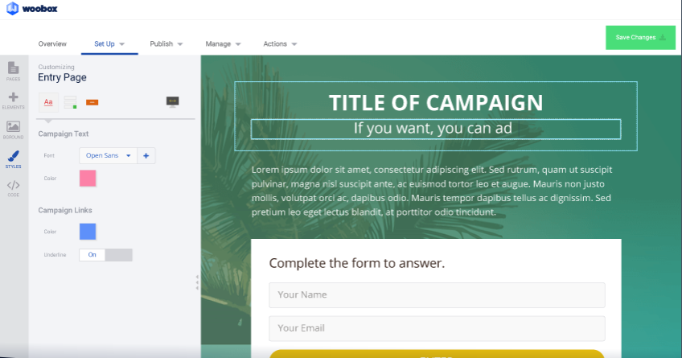
Task: Pick the pink Campaign Text color swatch
Action: 88,179
